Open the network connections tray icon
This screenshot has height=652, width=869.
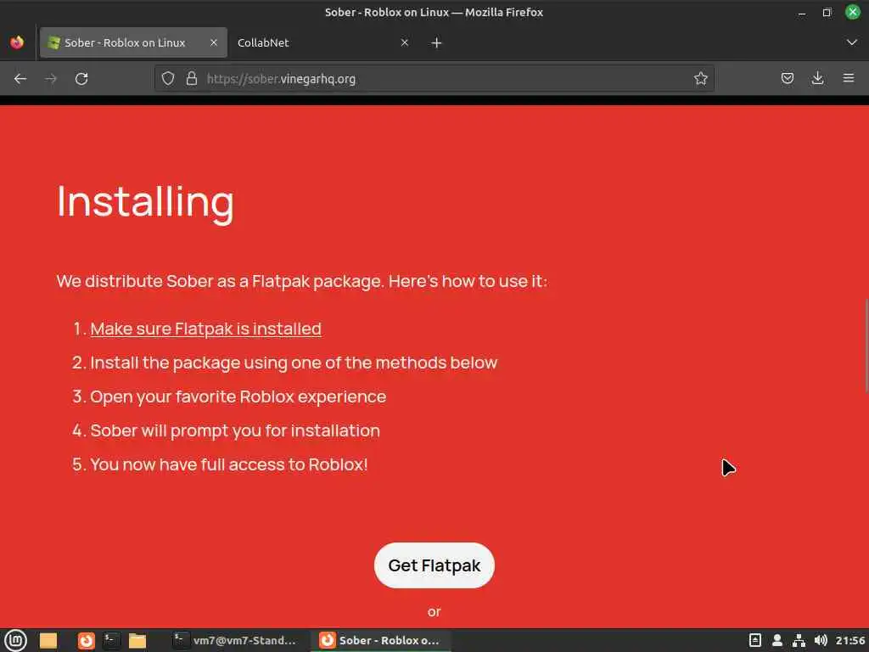[799, 640]
